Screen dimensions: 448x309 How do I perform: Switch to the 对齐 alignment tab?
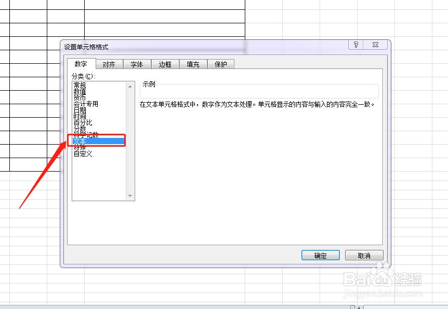[109, 64]
